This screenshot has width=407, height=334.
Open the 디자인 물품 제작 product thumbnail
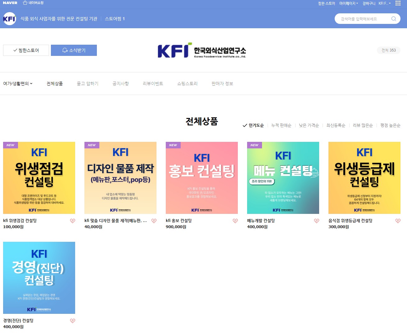click(120, 178)
